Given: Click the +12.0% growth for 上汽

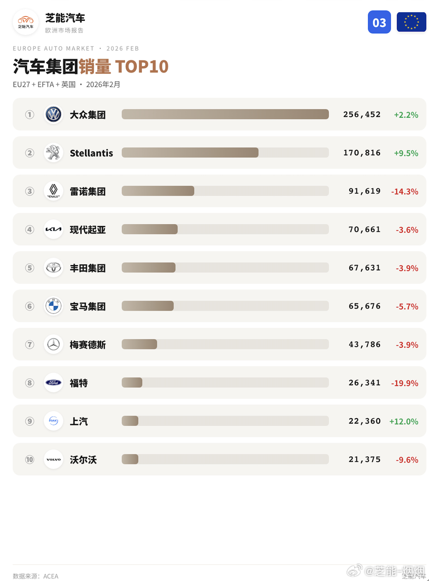Looking at the screenshot, I should click(x=404, y=421).
